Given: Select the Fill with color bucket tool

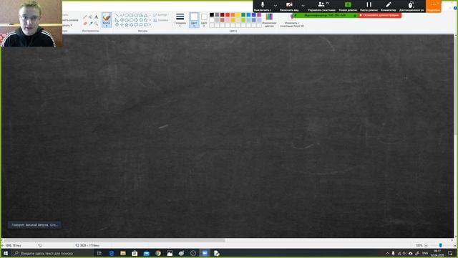Looking at the screenshot, I should [x=91, y=17].
